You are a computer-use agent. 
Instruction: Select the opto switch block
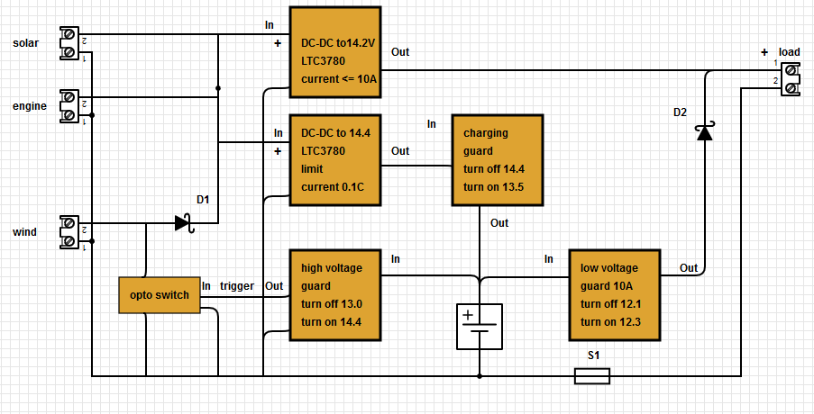coord(160,295)
